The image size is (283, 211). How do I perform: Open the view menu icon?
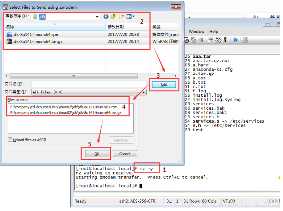click(x=129, y=17)
